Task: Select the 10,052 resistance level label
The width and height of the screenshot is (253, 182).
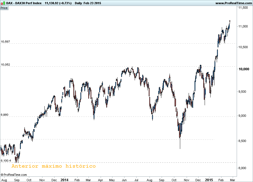Action: 5,65
